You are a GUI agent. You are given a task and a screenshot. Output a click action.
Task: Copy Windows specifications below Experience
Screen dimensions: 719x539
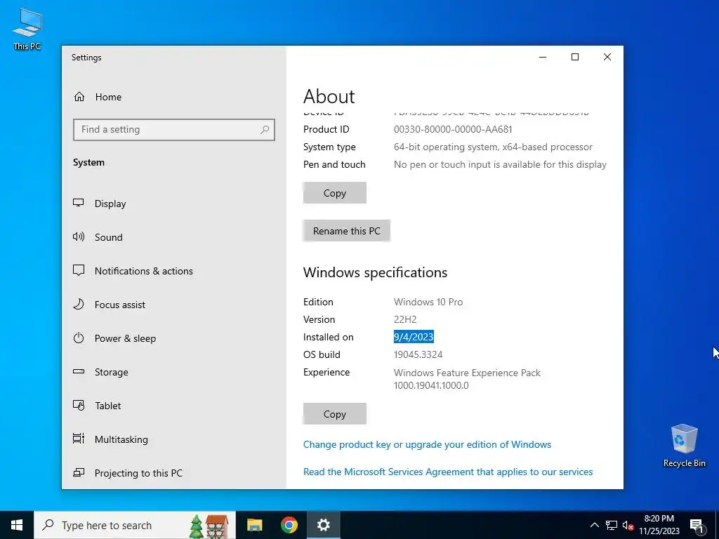(335, 414)
